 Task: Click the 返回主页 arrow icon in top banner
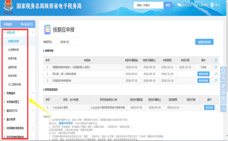179,5
